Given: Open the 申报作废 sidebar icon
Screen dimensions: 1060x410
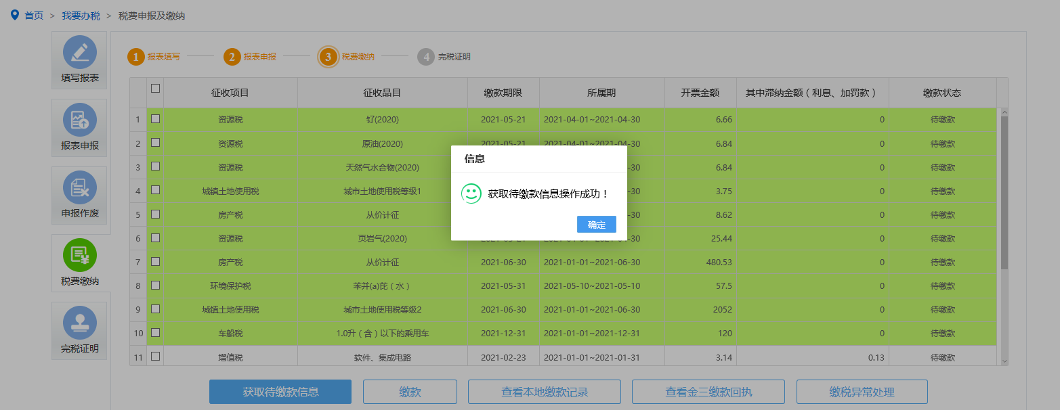Looking at the screenshot, I should tap(80, 187).
